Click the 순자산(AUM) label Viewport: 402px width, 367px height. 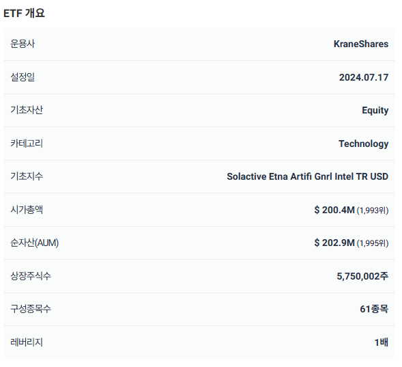pyautogui.click(x=35, y=243)
